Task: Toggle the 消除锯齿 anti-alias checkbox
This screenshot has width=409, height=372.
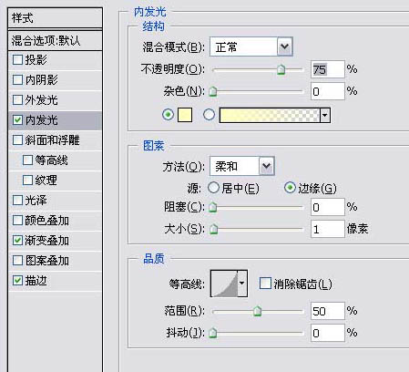Action: (x=265, y=283)
